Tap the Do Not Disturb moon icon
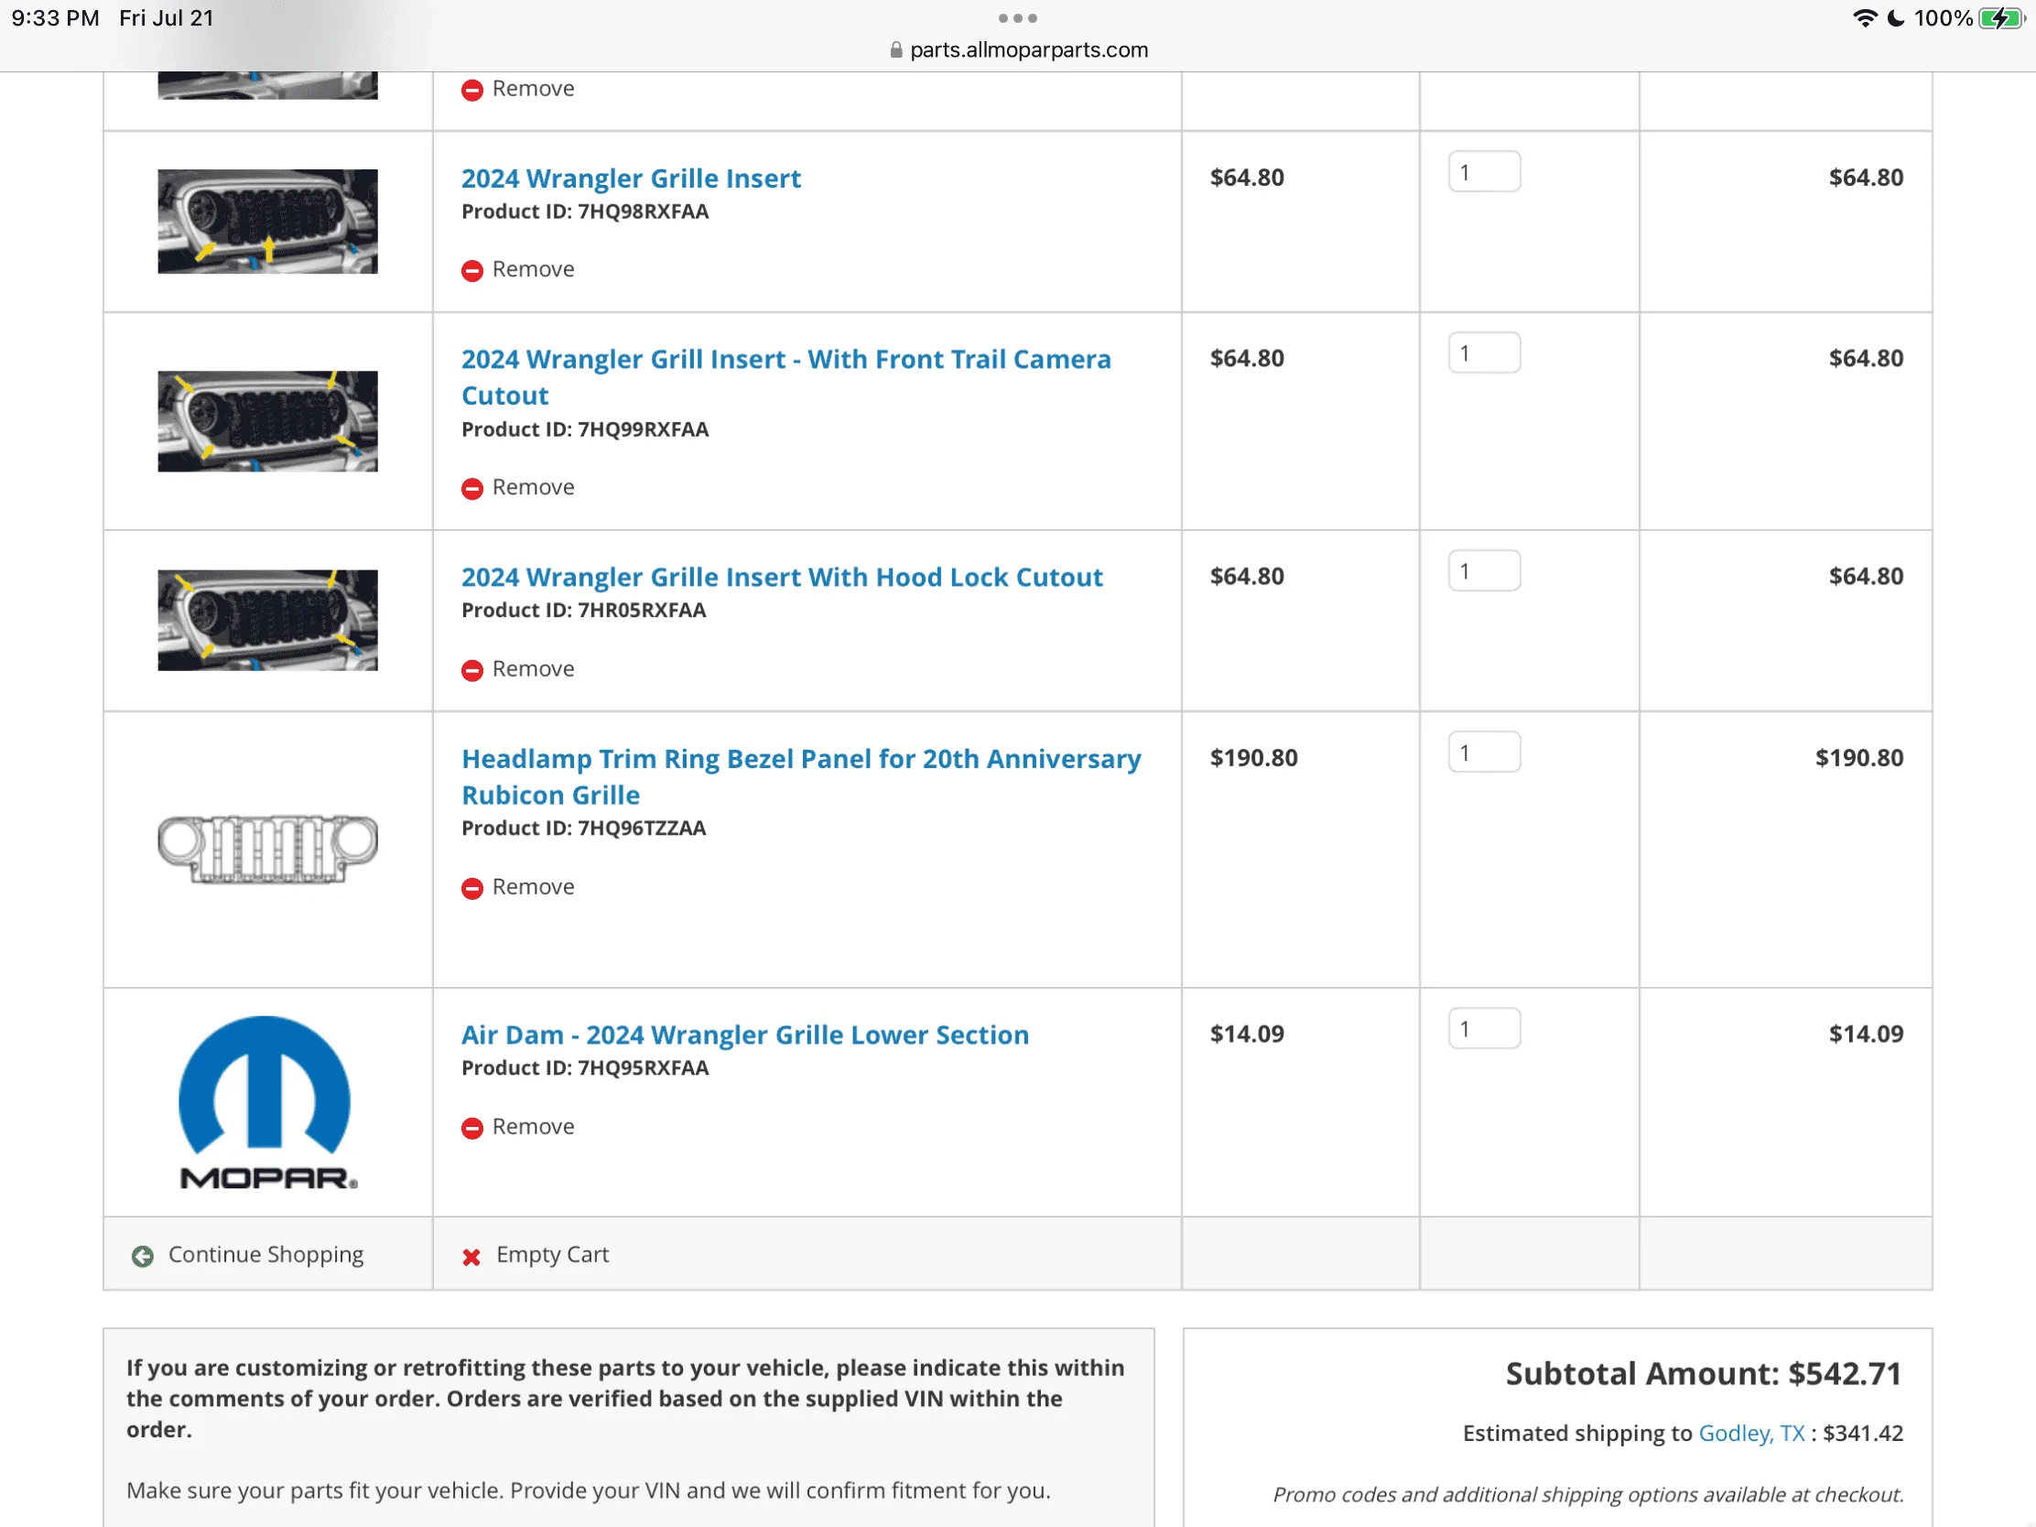 (x=1896, y=18)
